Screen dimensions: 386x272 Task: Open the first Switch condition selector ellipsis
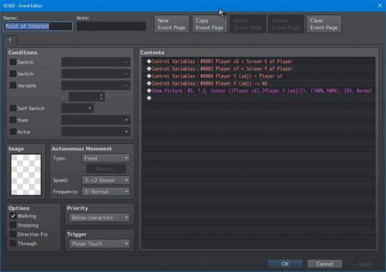(x=126, y=62)
